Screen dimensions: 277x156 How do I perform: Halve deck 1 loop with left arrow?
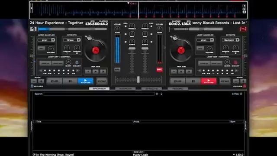pos(40,71)
